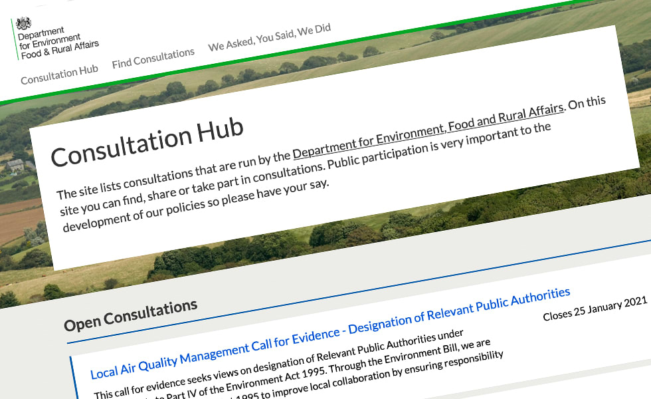The image size is (651, 399).
Task: Click the 'Closes 25 January 2021' date
Action: [595, 309]
